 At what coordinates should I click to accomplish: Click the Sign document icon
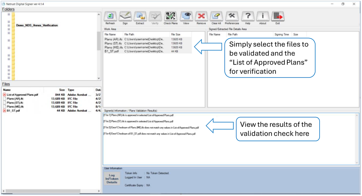pyautogui.click(x=125, y=17)
